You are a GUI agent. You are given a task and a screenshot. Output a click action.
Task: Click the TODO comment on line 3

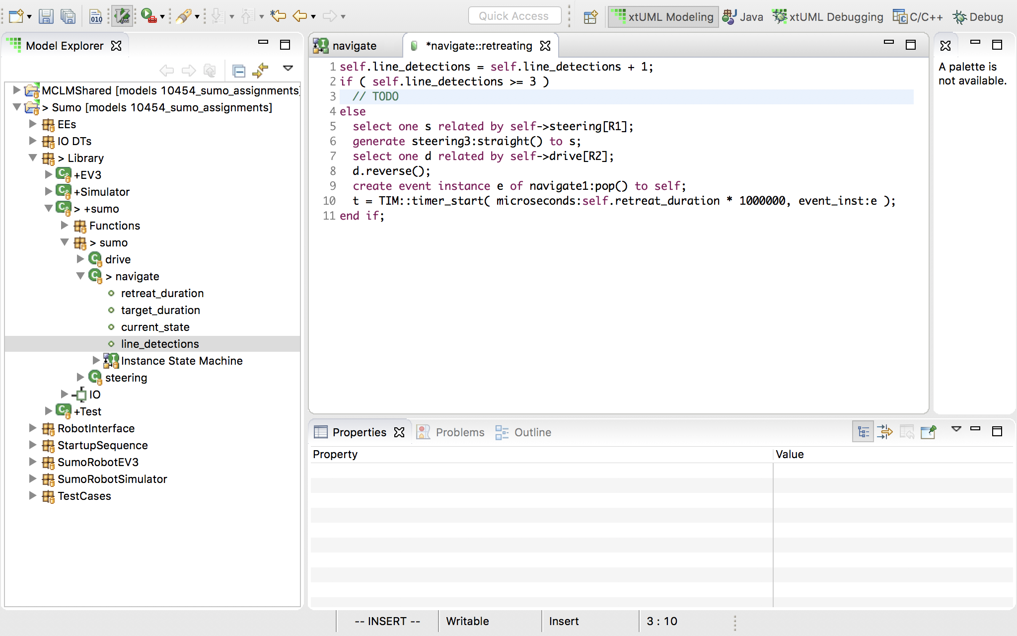coord(375,96)
